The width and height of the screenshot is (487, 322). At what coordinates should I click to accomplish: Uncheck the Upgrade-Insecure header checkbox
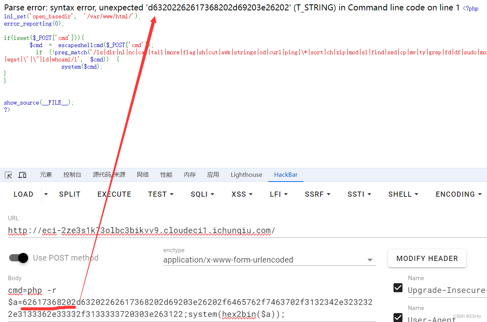point(398,287)
